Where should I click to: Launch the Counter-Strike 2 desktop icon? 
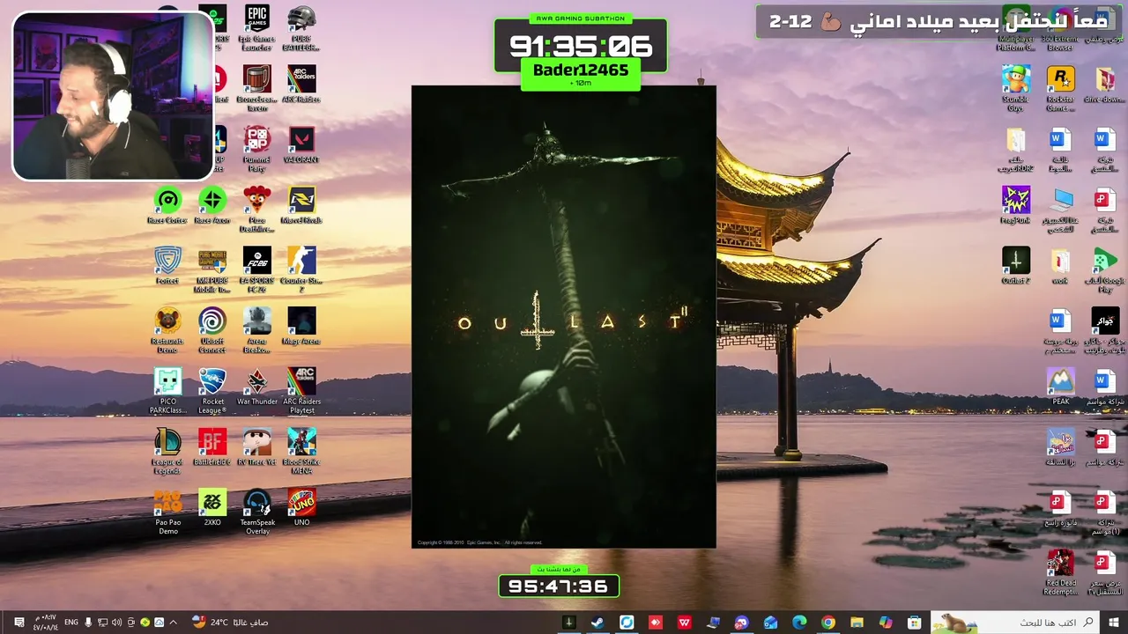click(301, 270)
